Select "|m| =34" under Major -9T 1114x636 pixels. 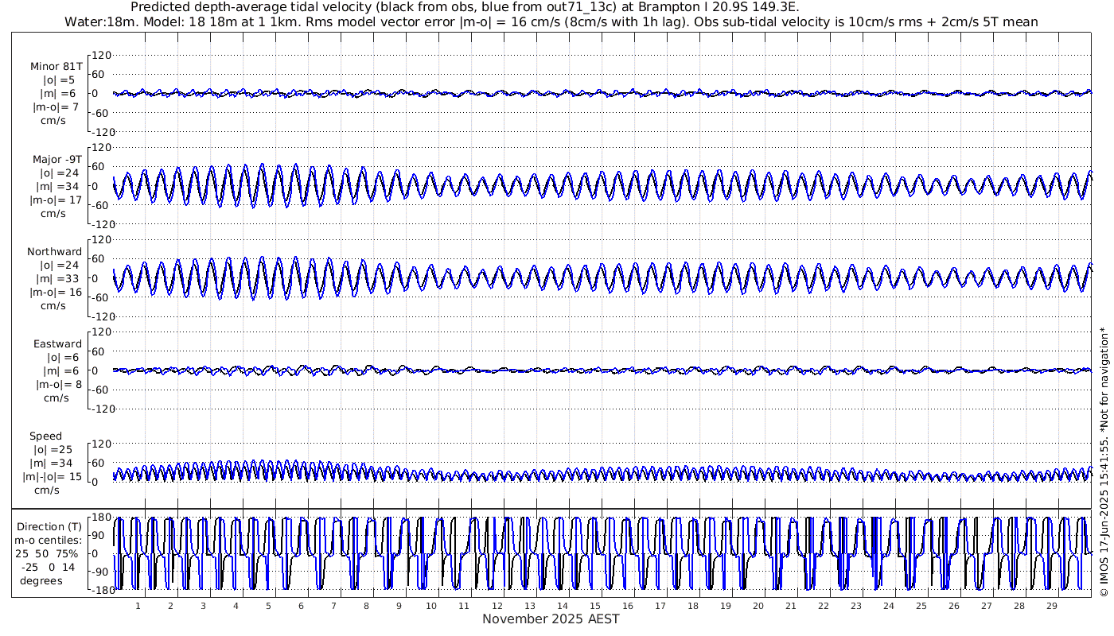pos(57,186)
